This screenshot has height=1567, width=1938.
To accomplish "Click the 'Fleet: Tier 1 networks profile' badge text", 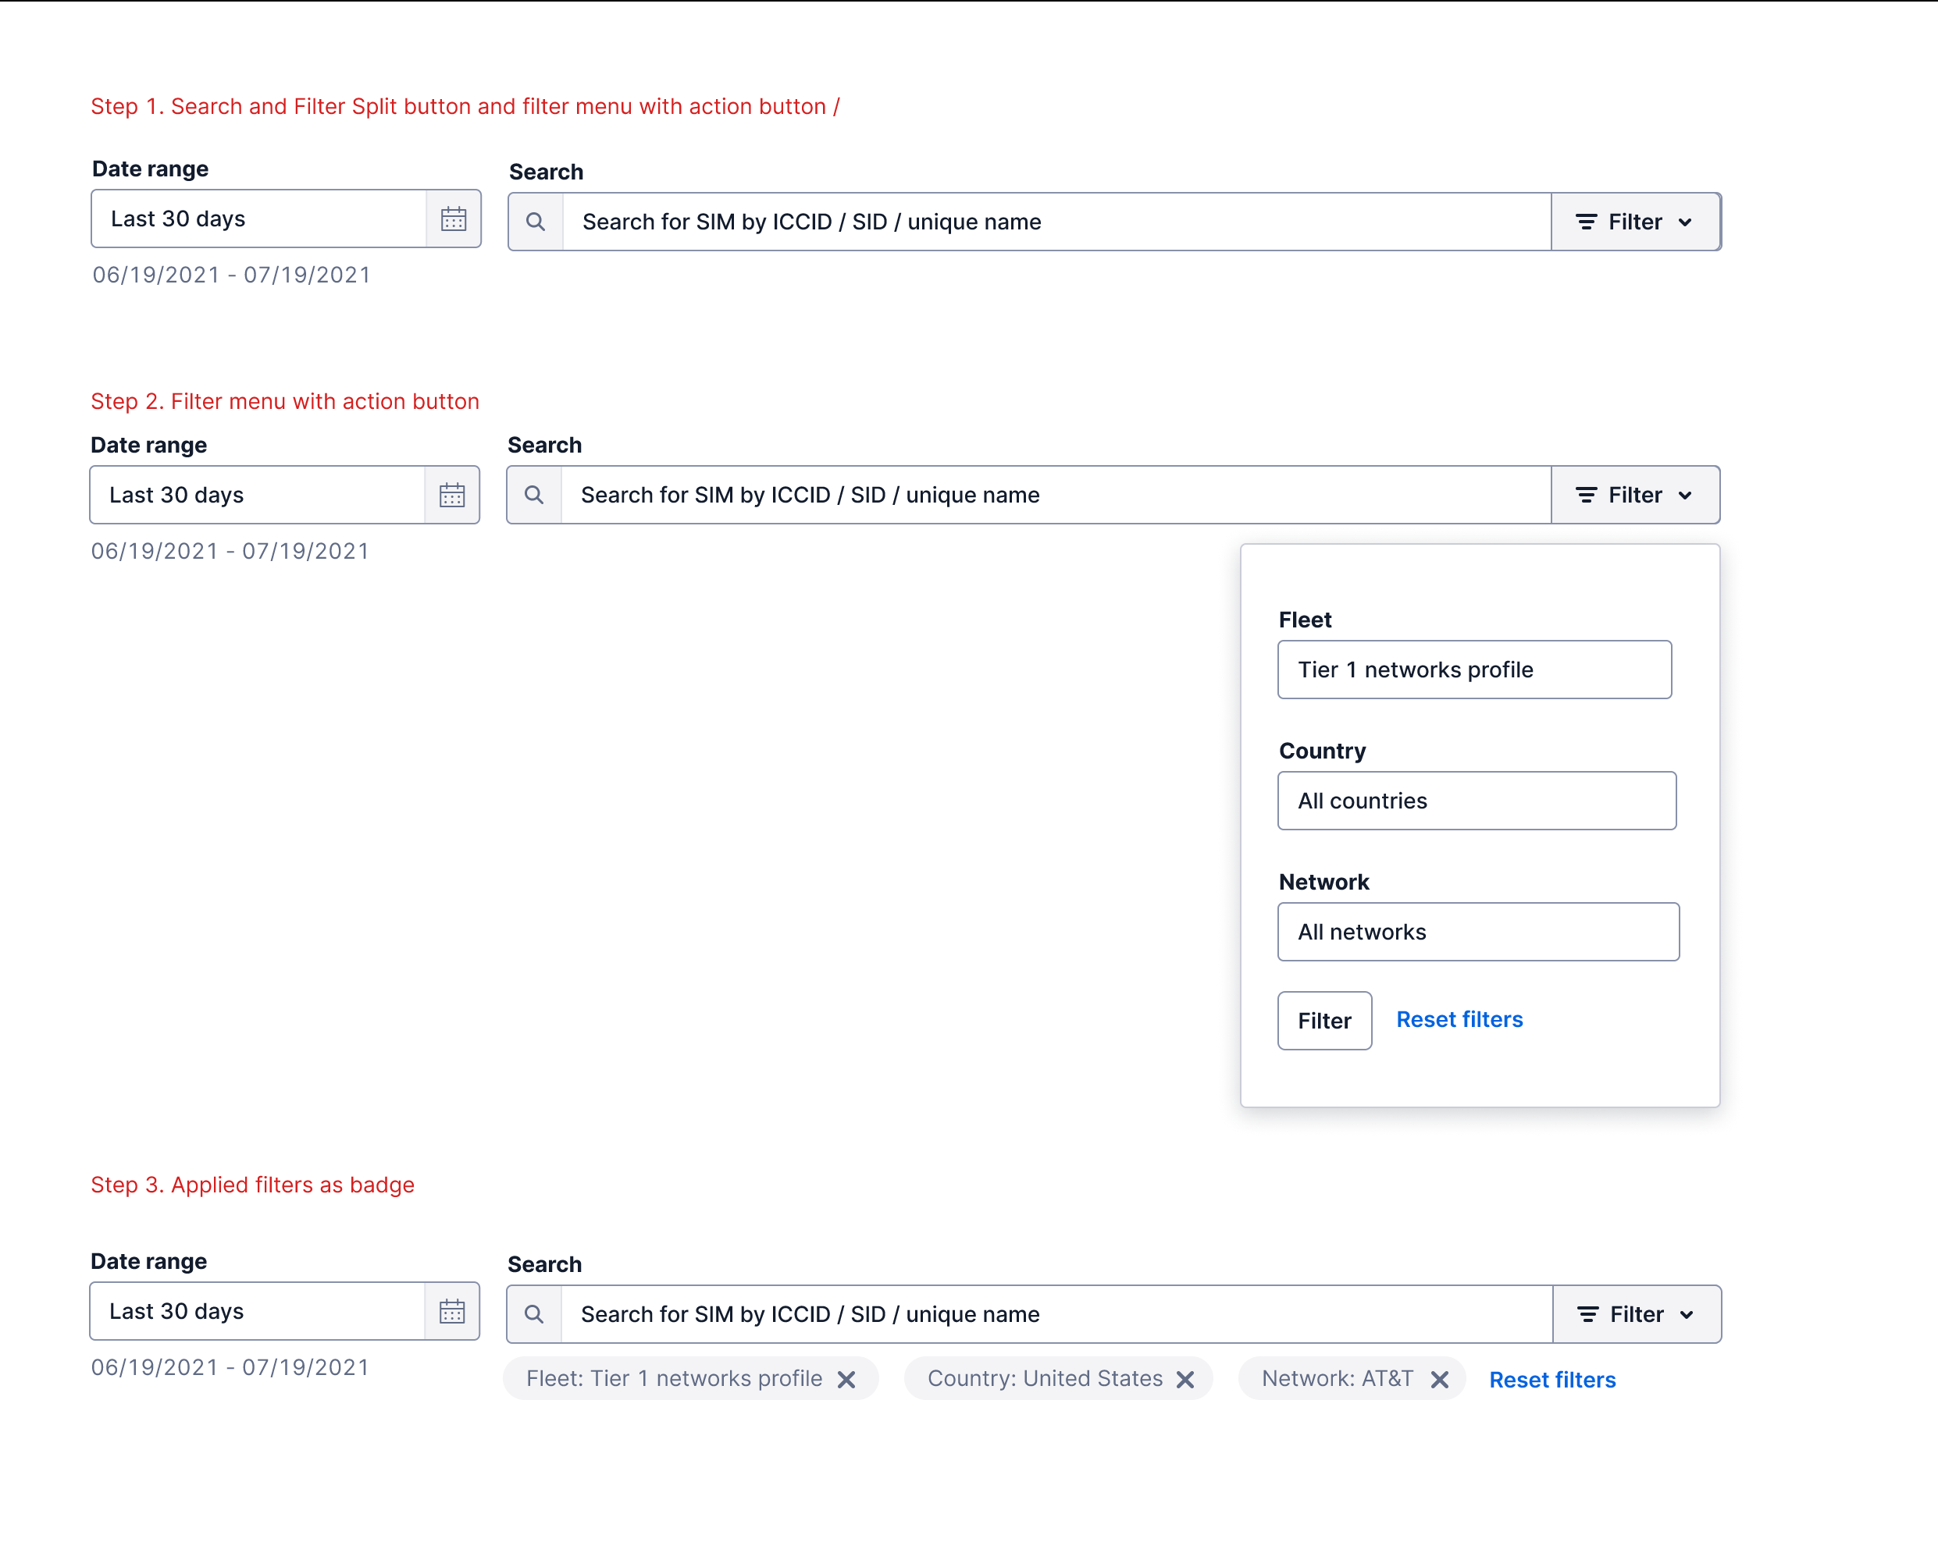I will (674, 1378).
